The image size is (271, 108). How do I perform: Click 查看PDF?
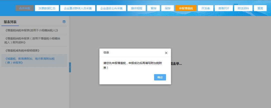pos(224,8)
